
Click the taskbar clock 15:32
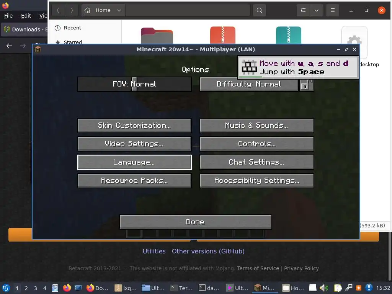[383, 288]
